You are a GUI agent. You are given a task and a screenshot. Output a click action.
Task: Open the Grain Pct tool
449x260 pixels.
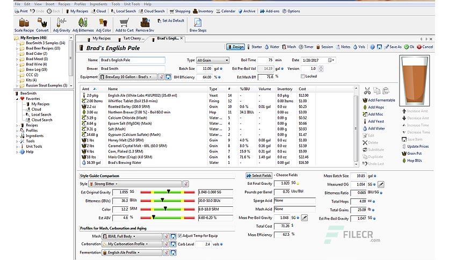(x=412, y=154)
